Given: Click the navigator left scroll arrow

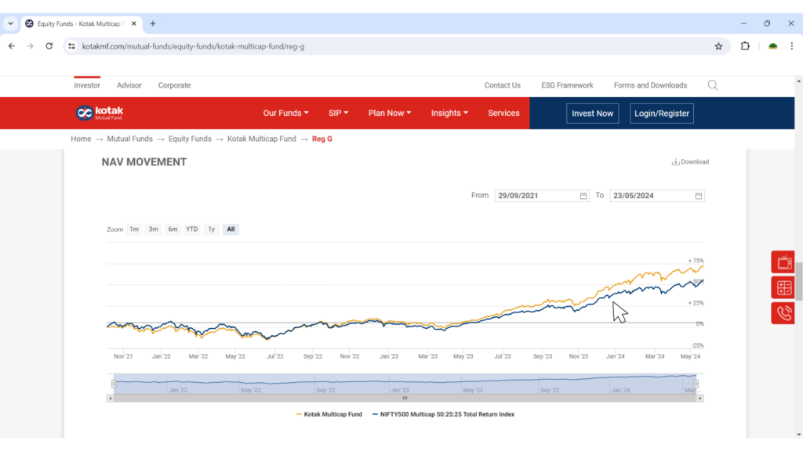Looking at the screenshot, I should pyautogui.click(x=110, y=399).
